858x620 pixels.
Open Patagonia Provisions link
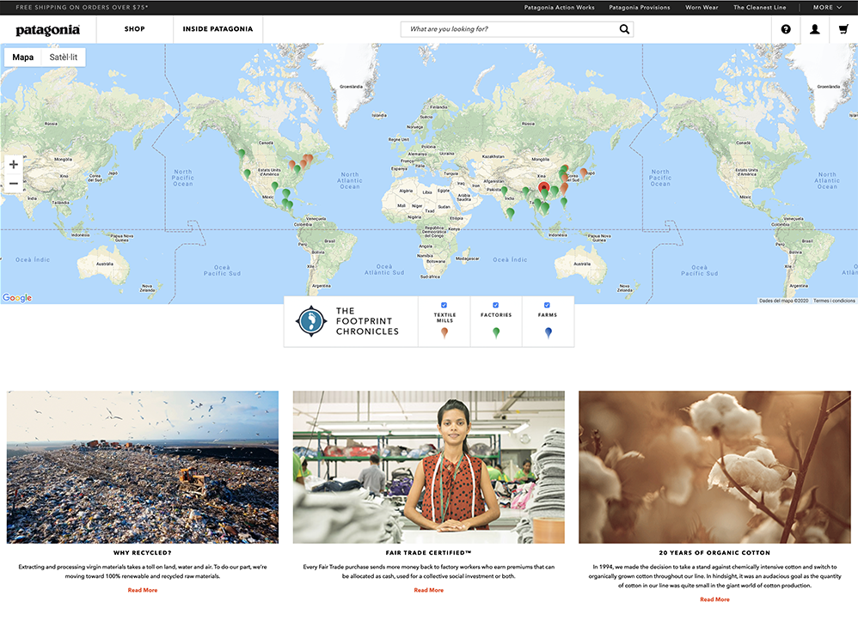point(640,7)
